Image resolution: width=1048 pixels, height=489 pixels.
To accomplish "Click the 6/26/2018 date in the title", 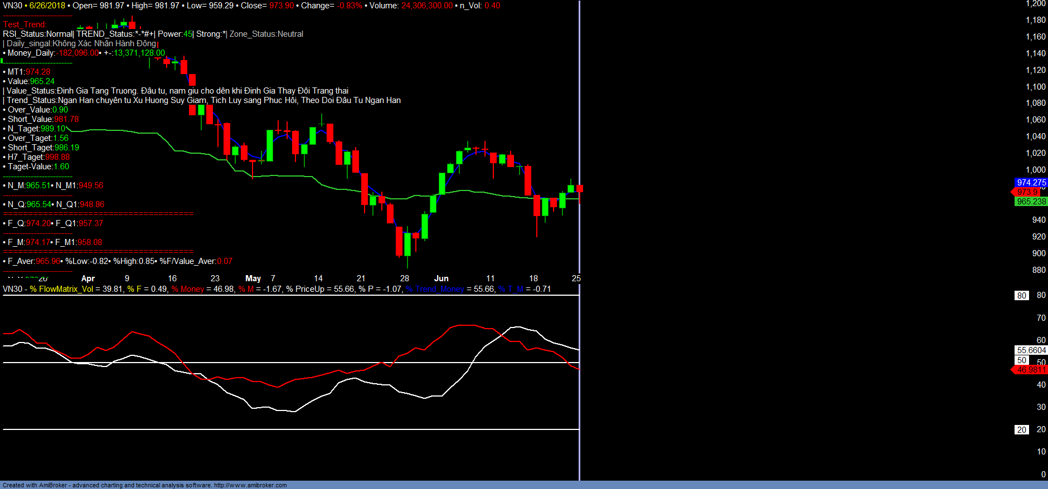I will click(47, 6).
